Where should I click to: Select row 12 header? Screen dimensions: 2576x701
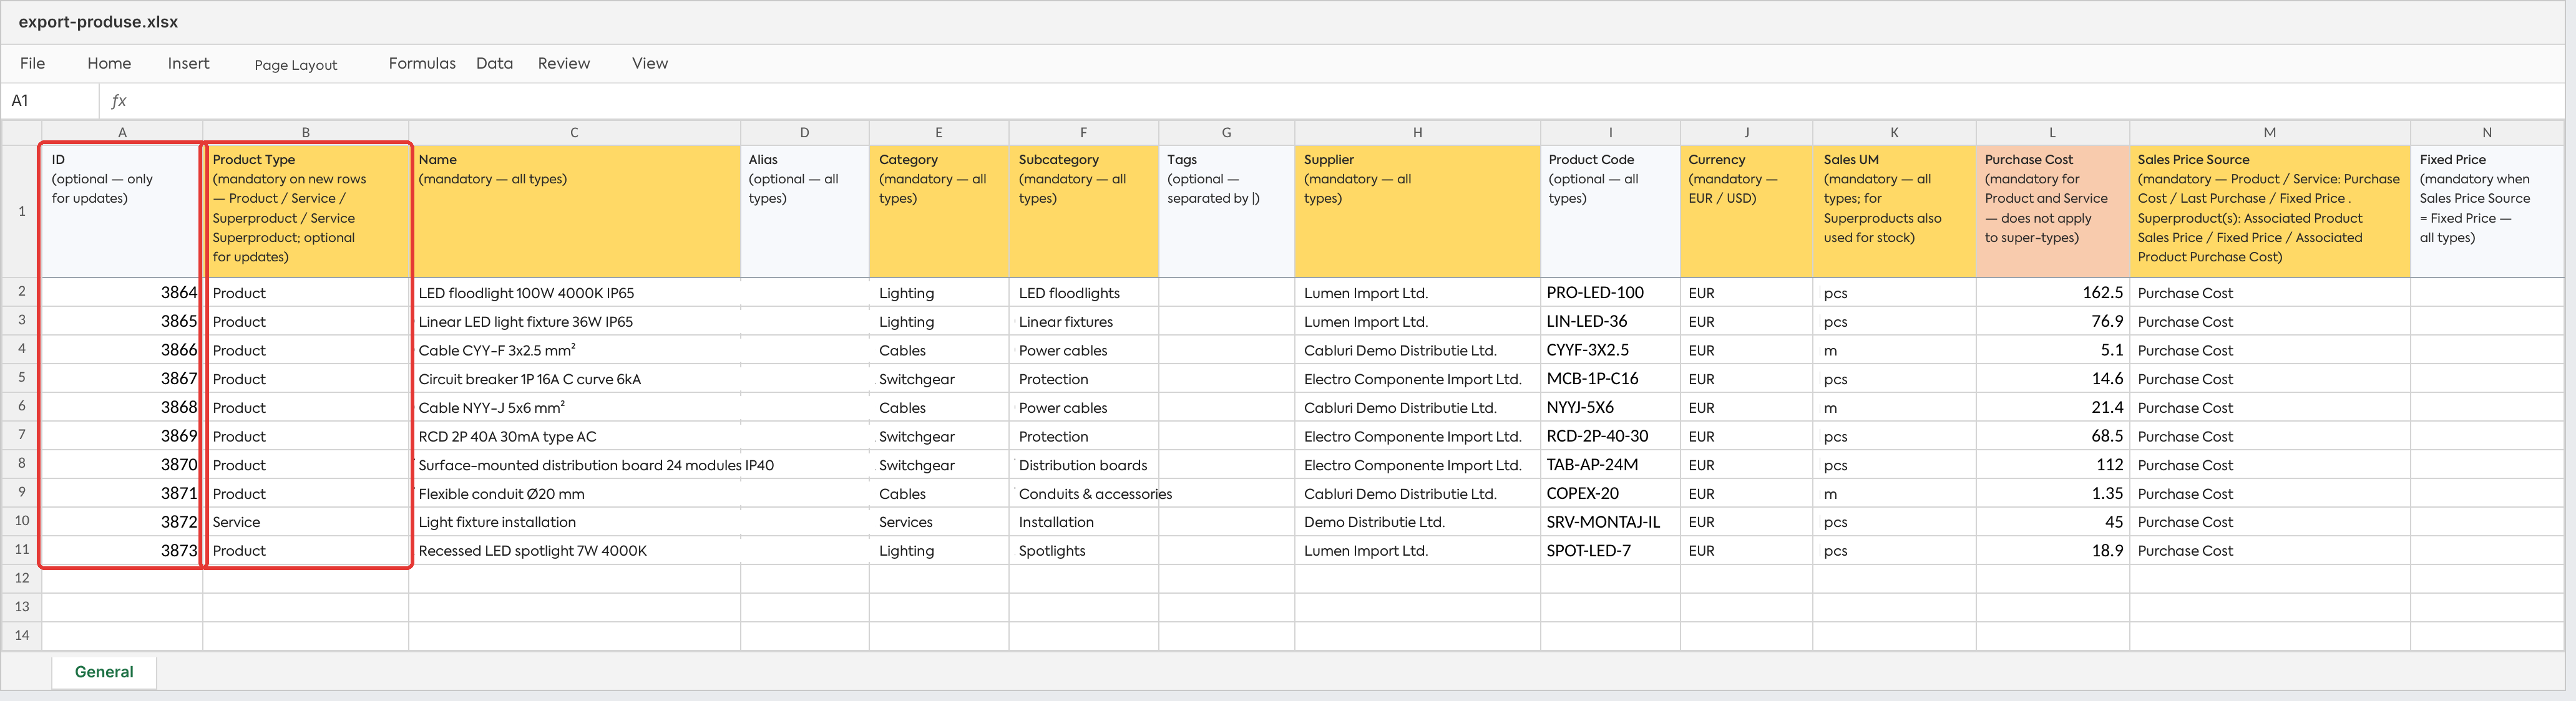[22, 578]
